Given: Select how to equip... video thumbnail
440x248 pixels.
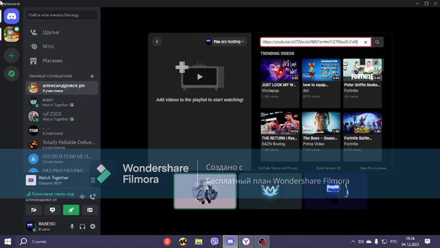Looking at the screenshot, I should tap(321, 70).
